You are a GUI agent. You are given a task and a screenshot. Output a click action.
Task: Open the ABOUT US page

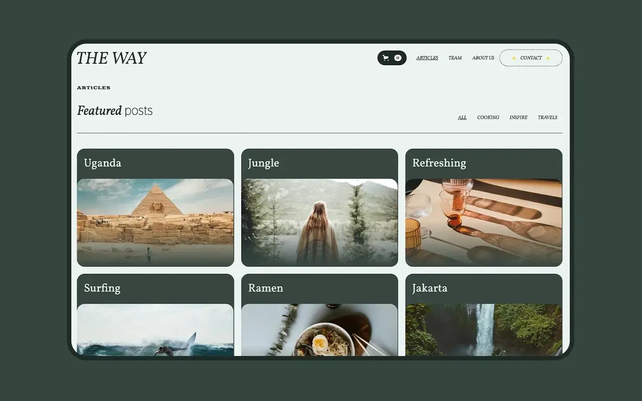pos(483,57)
